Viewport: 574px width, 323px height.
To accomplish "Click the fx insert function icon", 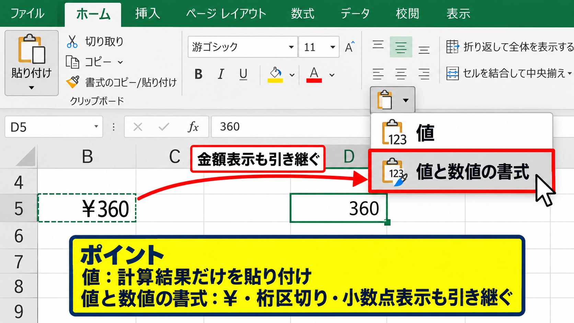I will (x=193, y=127).
